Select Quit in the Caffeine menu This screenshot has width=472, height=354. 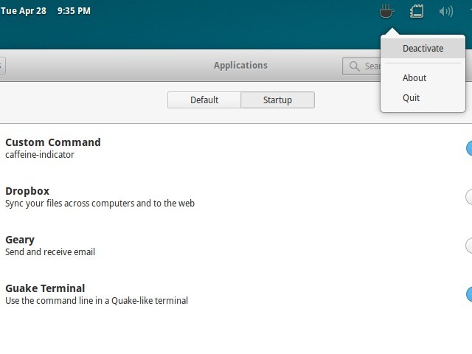pyautogui.click(x=412, y=98)
